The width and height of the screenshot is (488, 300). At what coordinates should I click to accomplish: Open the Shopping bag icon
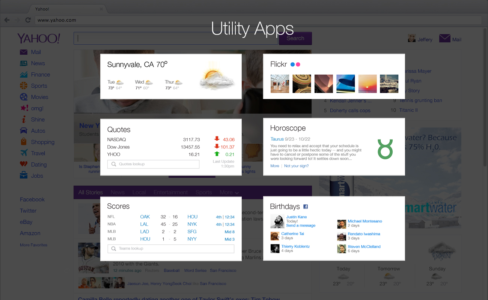click(24, 142)
